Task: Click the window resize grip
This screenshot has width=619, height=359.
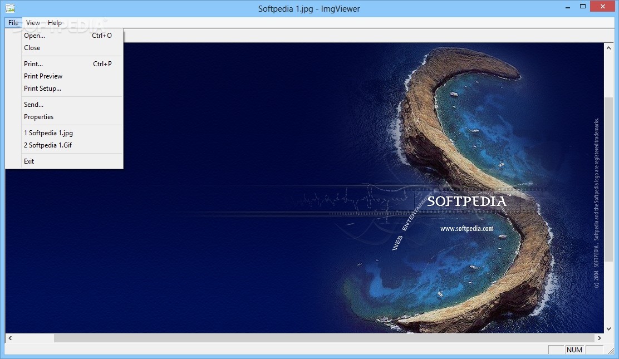Action: (x=611, y=350)
